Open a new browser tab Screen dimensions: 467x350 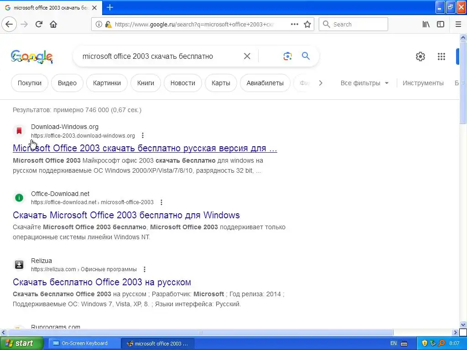click(x=109, y=7)
